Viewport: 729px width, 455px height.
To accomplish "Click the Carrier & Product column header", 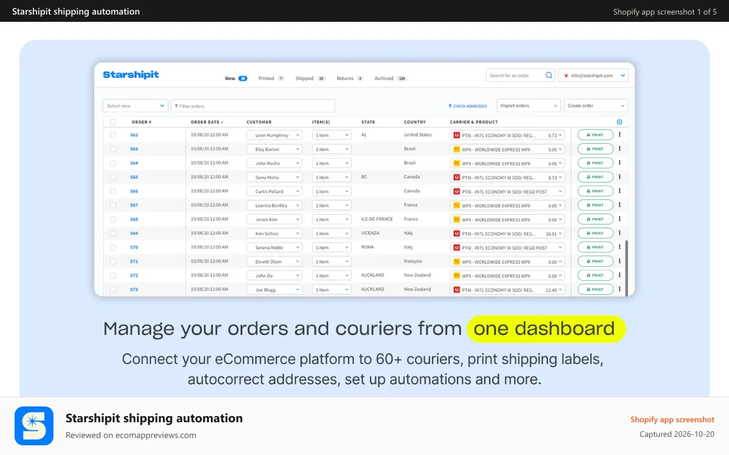I will point(474,122).
